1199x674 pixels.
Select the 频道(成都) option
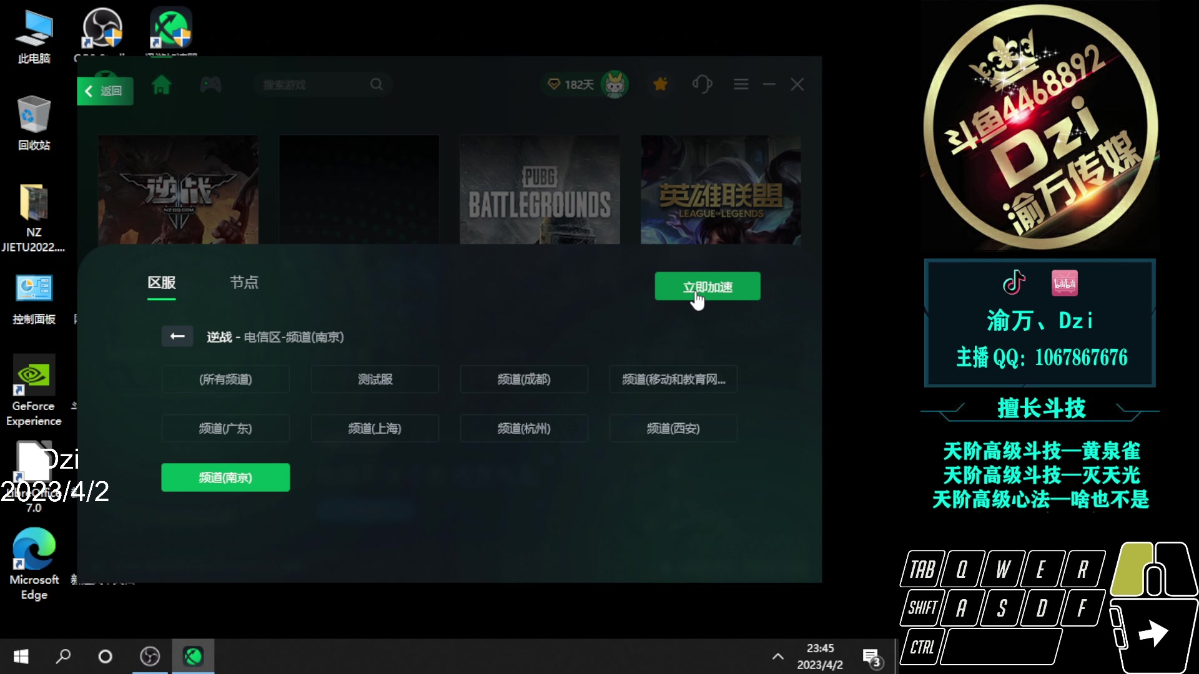(524, 379)
